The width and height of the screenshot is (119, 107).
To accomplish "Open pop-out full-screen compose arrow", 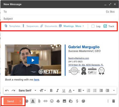I will click(x=110, y=4).
